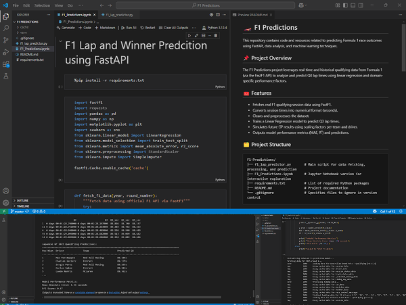Open the Testing flask view
The height and width of the screenshot is (305, 406).
pos(5,76)
